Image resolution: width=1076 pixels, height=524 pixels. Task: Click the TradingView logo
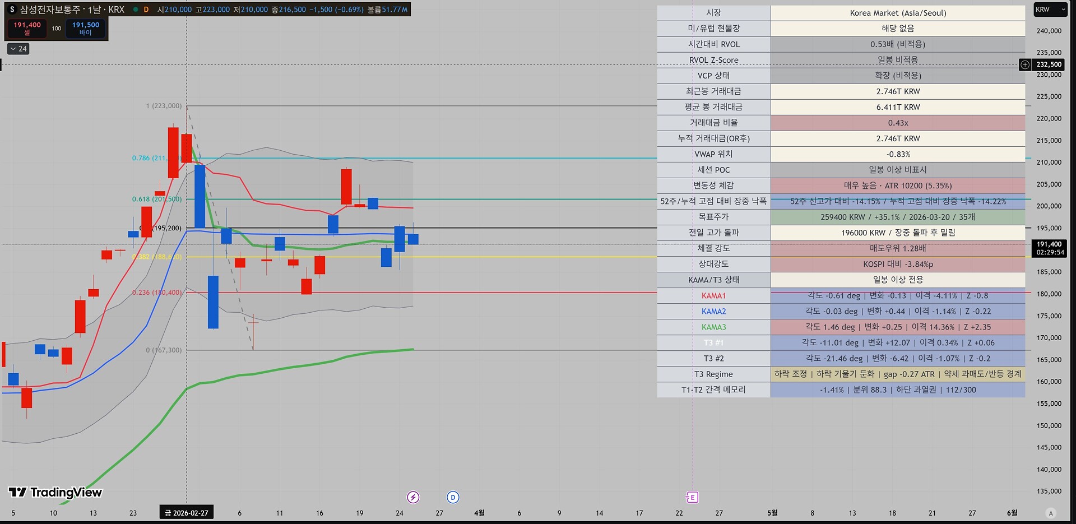tap(55, 492)
